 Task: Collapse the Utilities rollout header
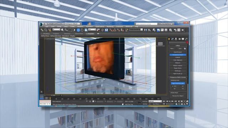point(178,46)
